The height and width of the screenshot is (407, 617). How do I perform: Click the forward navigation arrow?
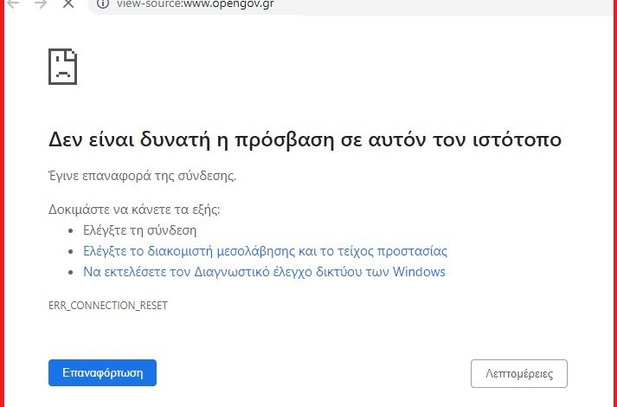coord(40,4)
